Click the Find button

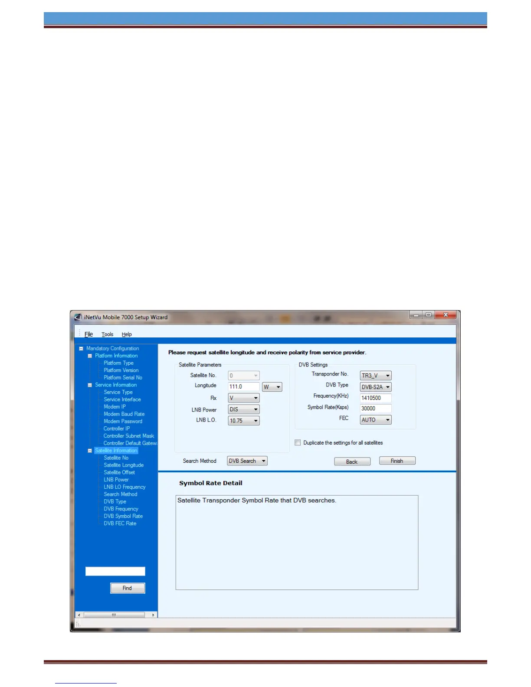(x=128, y=588)
